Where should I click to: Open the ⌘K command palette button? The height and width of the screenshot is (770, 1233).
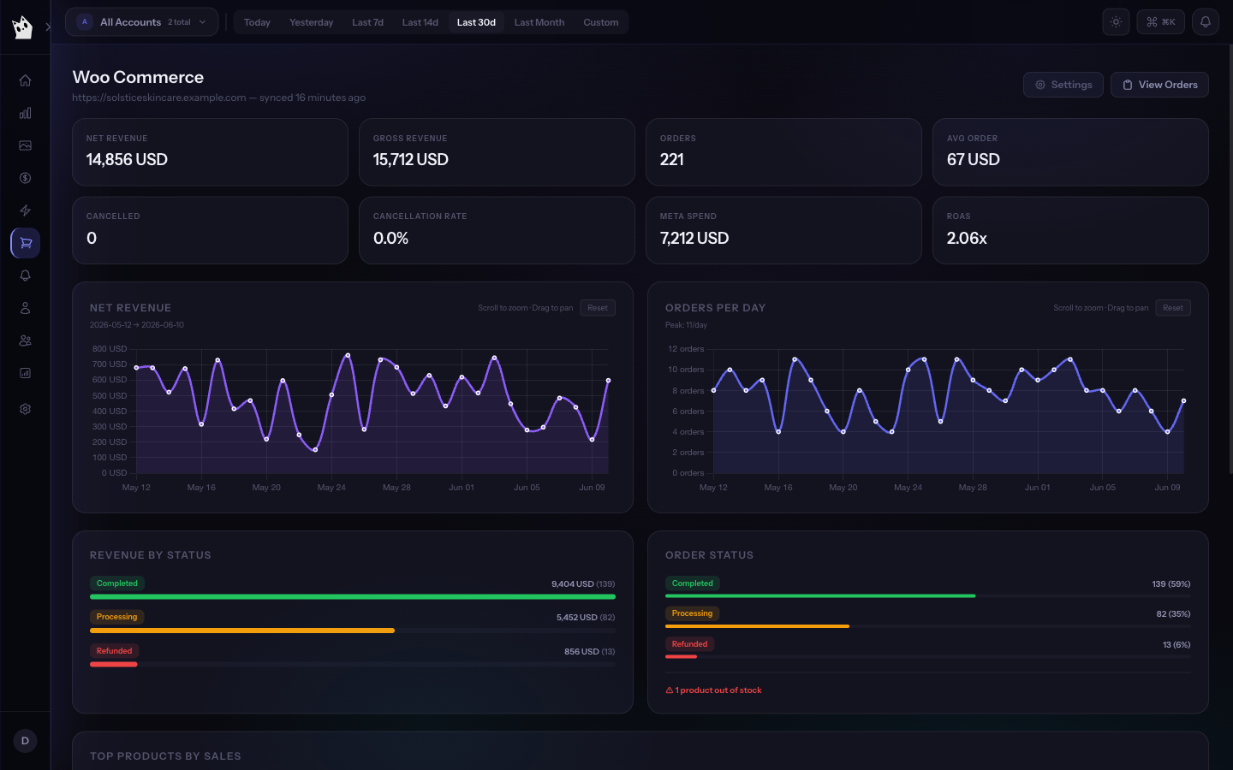click(1160, 22)
